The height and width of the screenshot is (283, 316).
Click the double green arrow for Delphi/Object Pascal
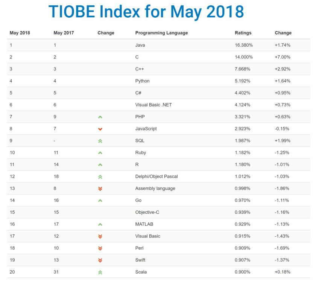tap(100, 177)
